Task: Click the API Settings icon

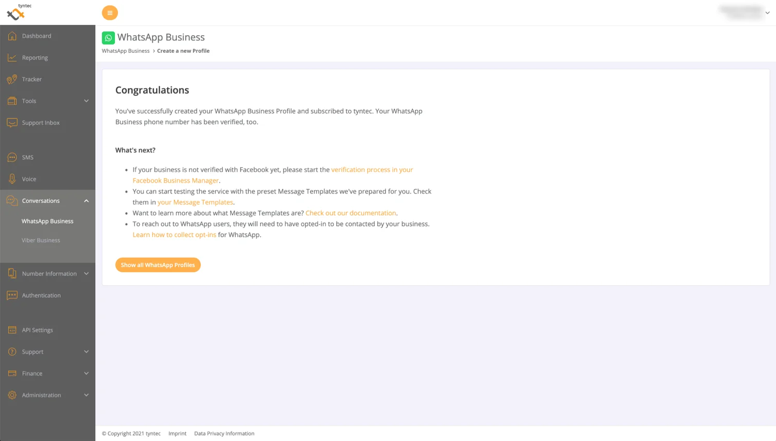Action: (12, 330)
